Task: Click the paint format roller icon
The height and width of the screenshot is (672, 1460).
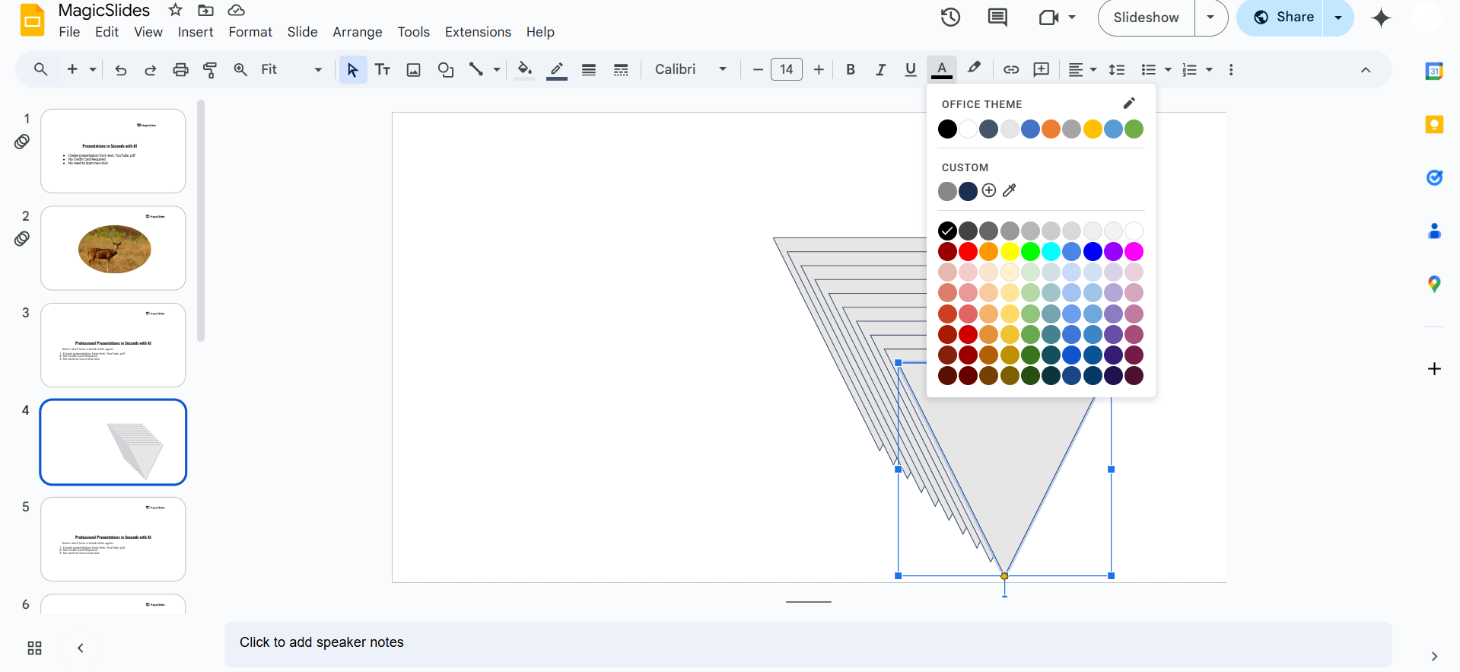Action: click(210, 70)
